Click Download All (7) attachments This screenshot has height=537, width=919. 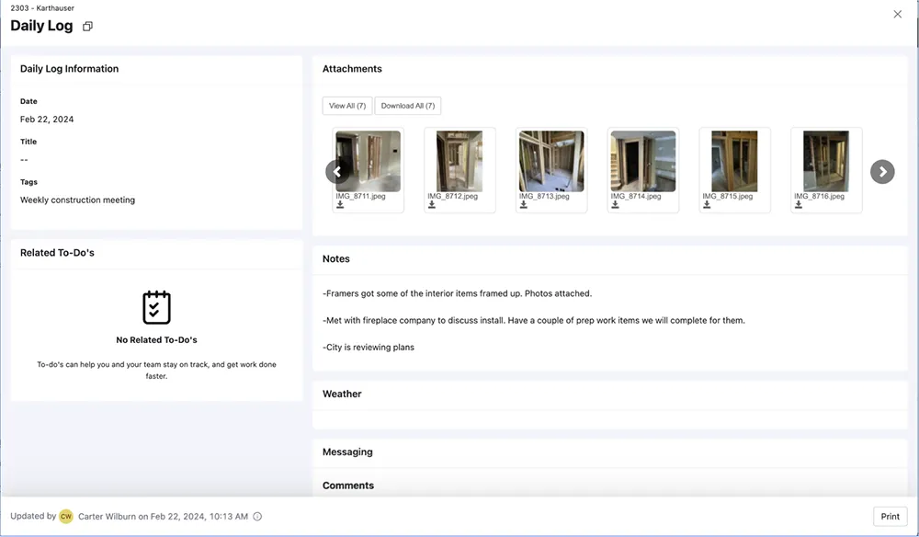(407, 105)
